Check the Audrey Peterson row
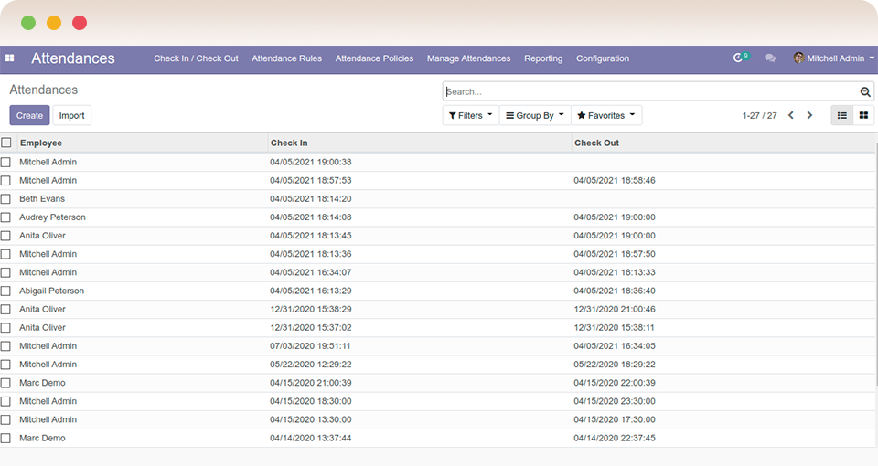This screenshot has width=878, height=466. [5, 217]
